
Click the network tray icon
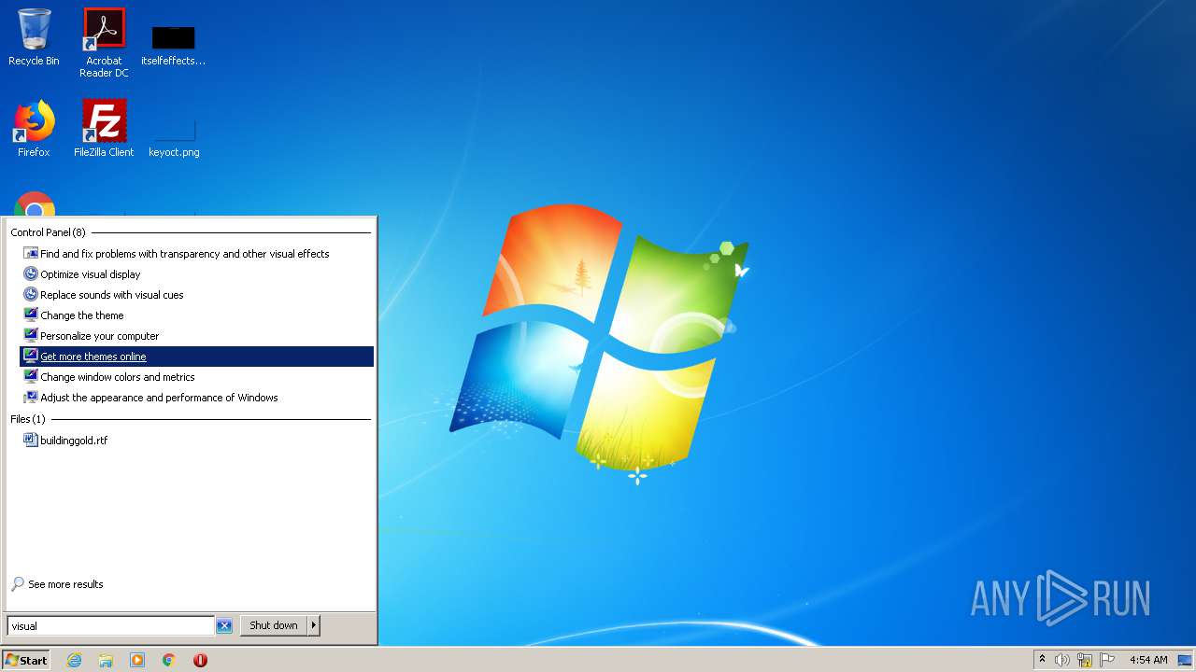point(1085,660)
